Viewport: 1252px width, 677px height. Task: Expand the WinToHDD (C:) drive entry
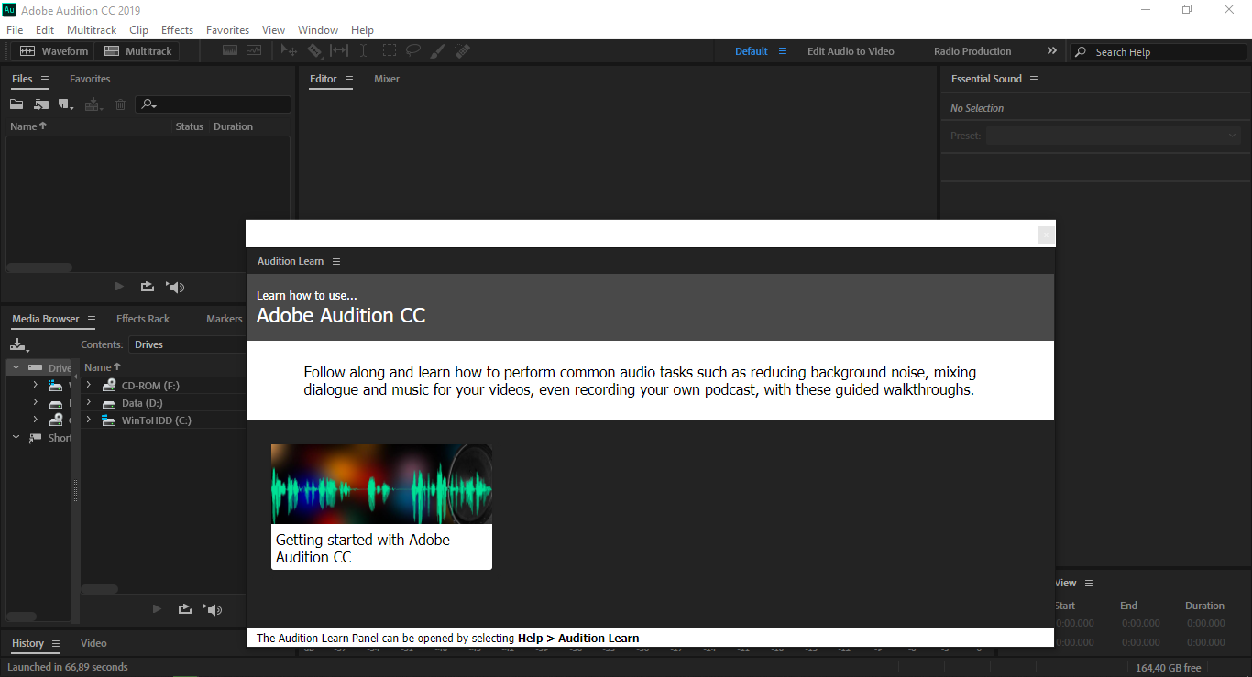click(x=87, y=420)
